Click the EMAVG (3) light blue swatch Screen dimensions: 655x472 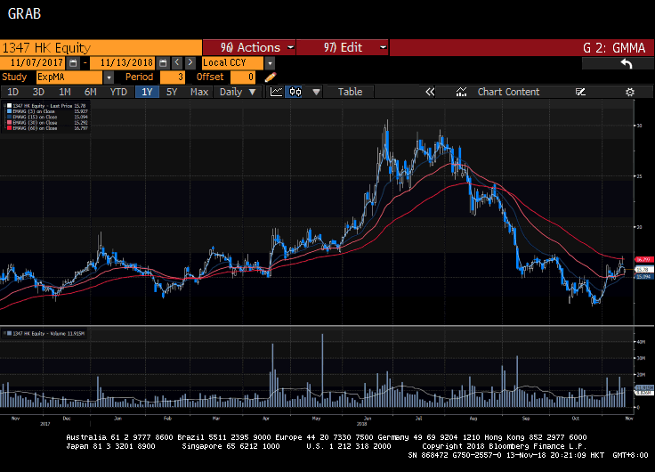[9, 111]
